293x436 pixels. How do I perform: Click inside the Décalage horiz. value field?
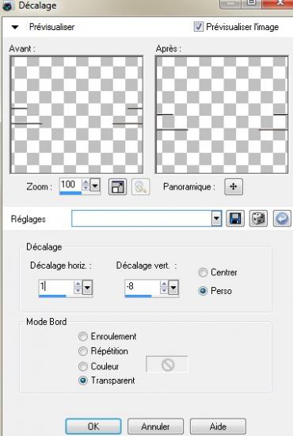pos(56,286)
